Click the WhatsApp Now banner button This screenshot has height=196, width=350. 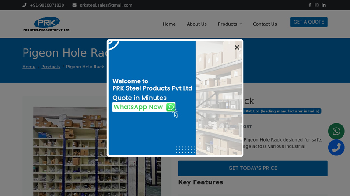(x=144, y=107)
